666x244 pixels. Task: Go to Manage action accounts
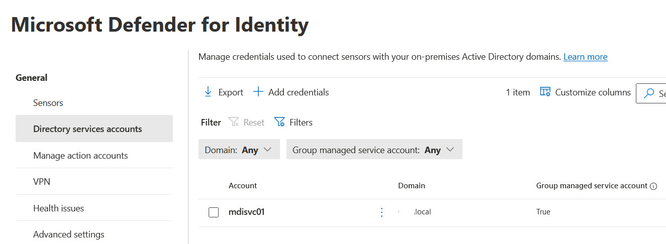(80, 156)
